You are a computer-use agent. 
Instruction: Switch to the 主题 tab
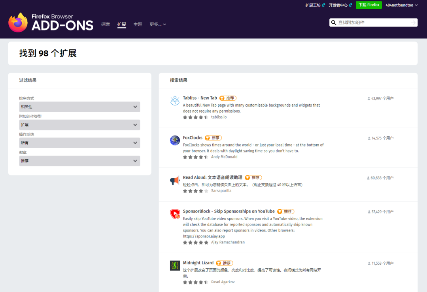pos(138,24)
